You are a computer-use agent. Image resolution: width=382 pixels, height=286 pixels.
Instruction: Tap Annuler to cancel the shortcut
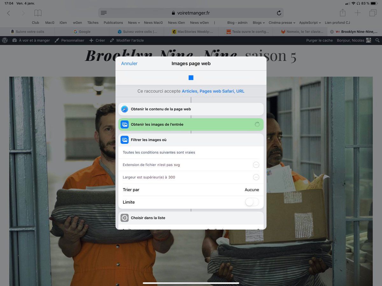(x=129, y=63)
